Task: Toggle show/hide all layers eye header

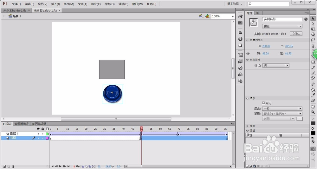Action: coord(38,129)
